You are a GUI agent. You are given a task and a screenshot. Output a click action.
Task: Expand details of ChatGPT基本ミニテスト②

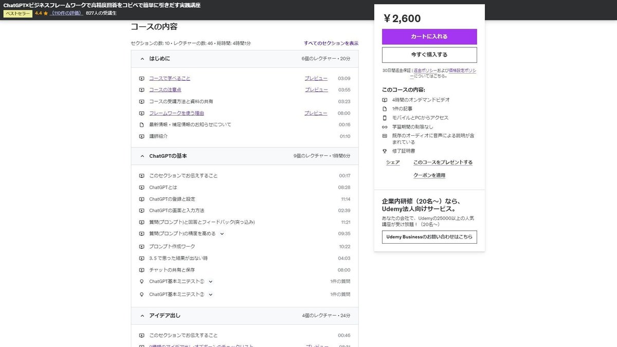[x=211, y=295]
